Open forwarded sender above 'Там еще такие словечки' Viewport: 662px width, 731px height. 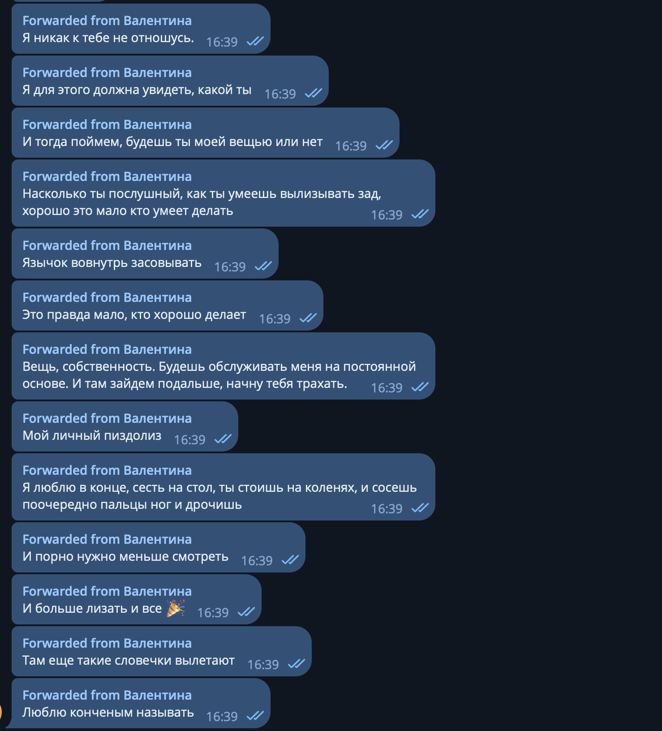[107, 643]
